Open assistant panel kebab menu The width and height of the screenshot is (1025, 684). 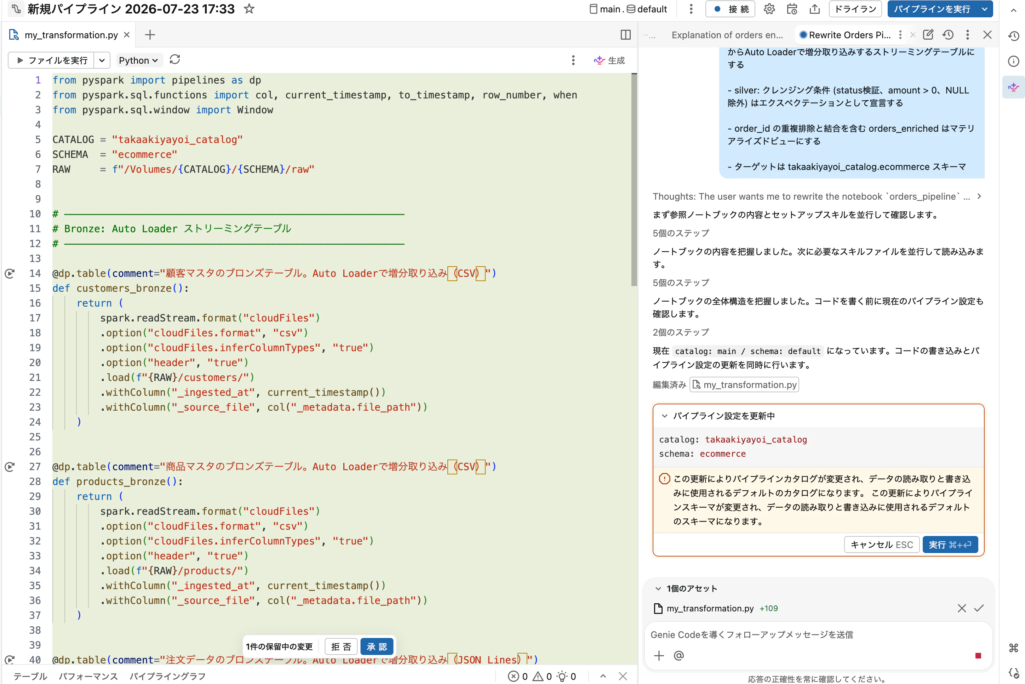point(967,34)
